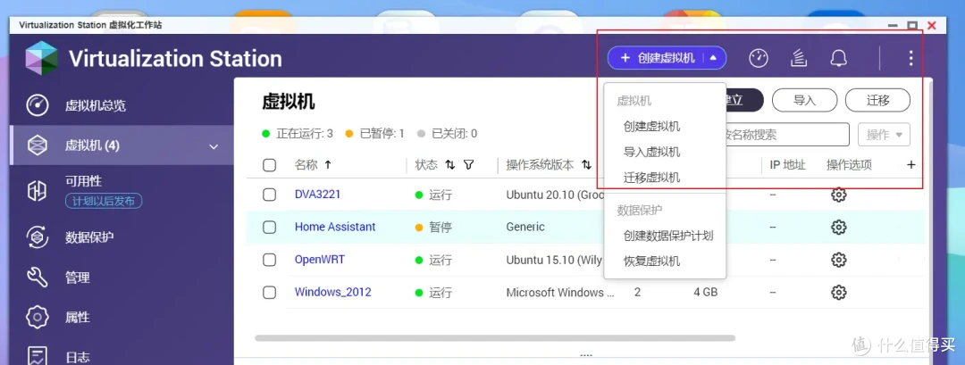Click the name search field

(786, 135)
